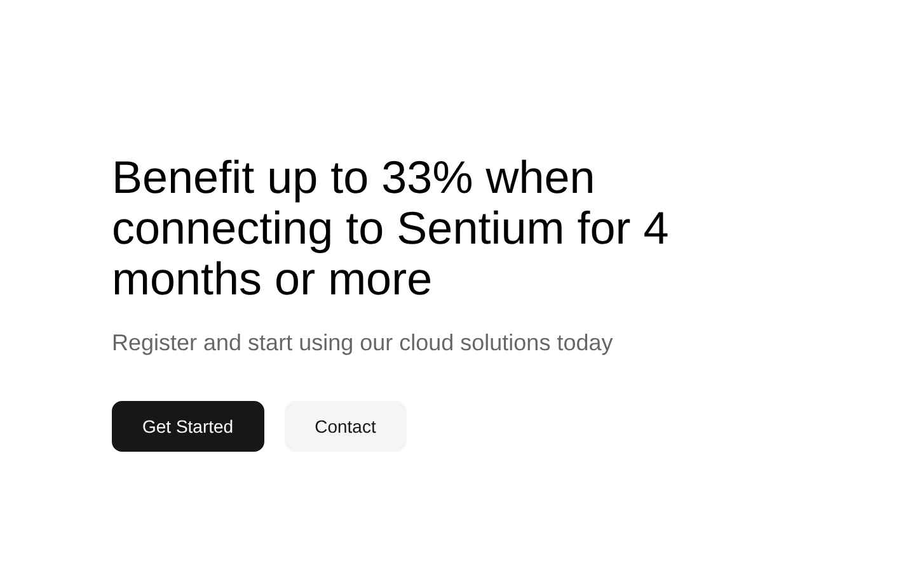Click the word "Register" in the subtitle

tap(154, 343)
